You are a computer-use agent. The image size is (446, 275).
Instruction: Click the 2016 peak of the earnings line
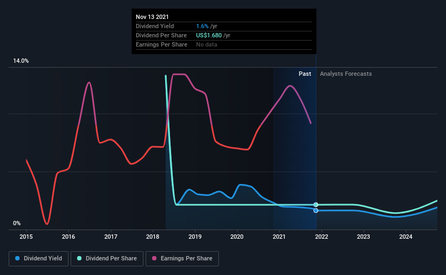coord(89,82)
